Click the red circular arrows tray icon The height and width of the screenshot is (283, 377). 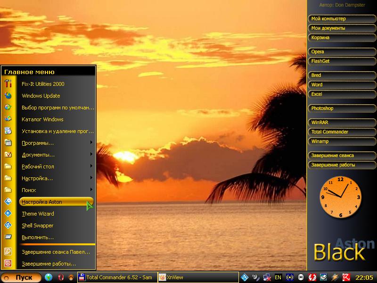312,277
